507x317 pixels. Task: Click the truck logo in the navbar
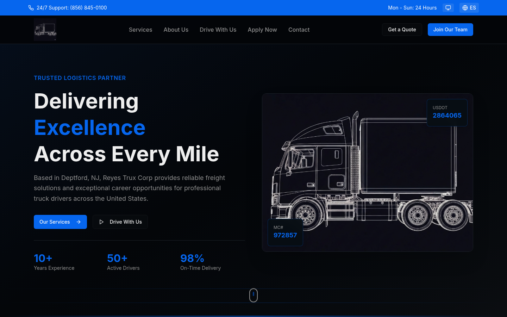pos(45,30)
